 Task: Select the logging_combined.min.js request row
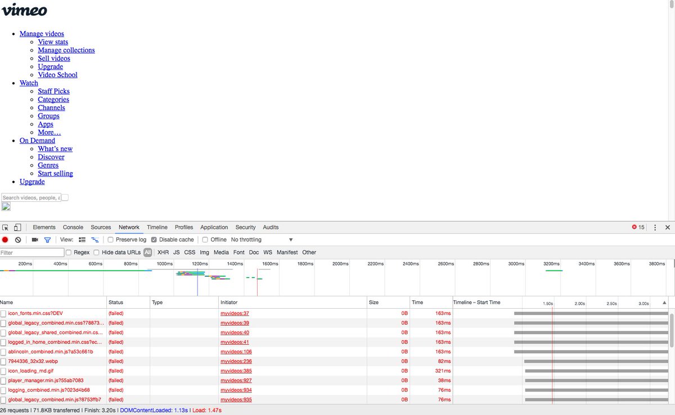(335, 390)
